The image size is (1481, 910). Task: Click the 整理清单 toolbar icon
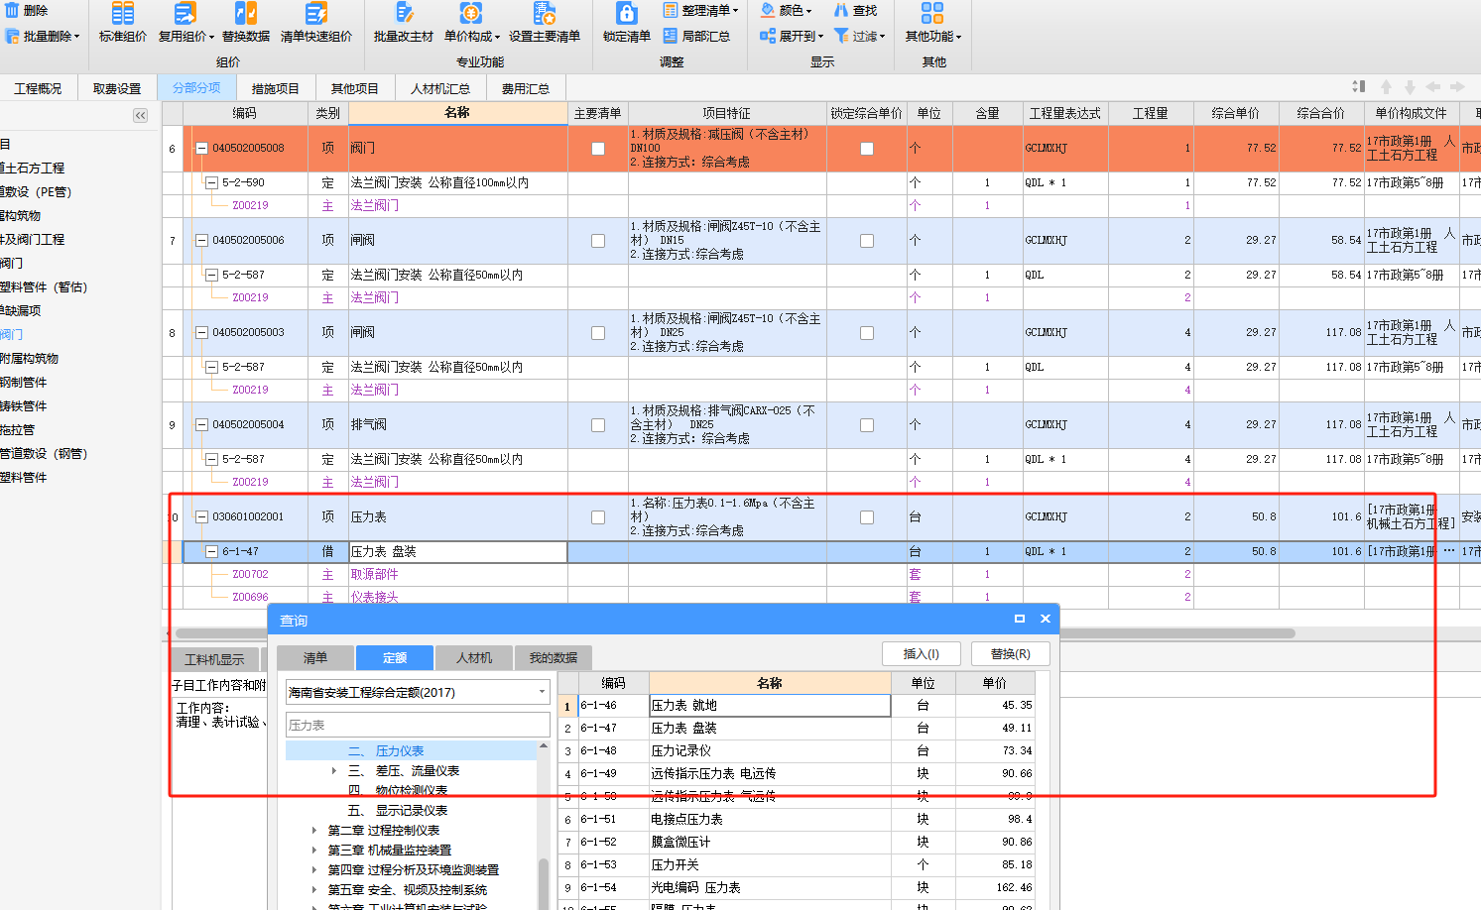click(x=671, y=10)
